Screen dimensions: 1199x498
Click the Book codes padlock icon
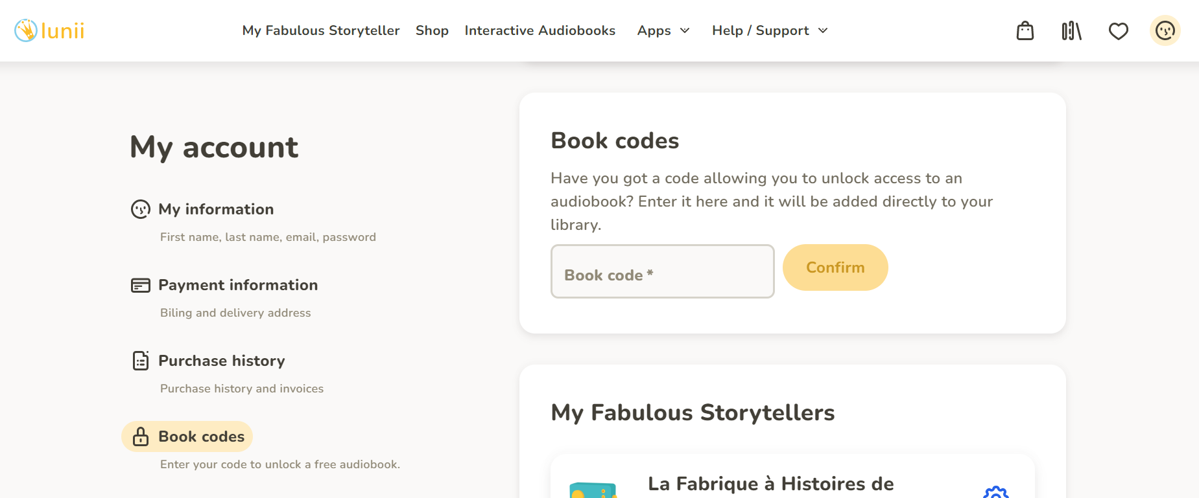point(141,436)
